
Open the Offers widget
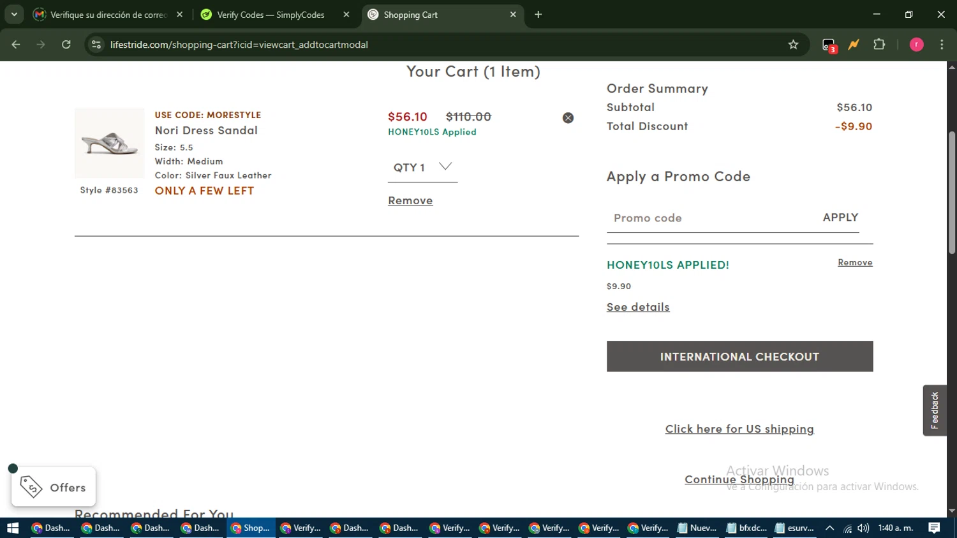point(54,487)
